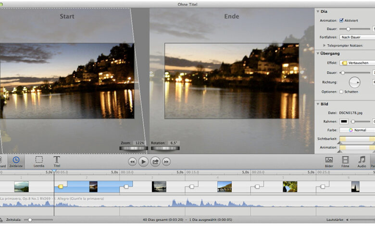Open the Bilder image browser
375x226 pixels.
click(329, 161)
